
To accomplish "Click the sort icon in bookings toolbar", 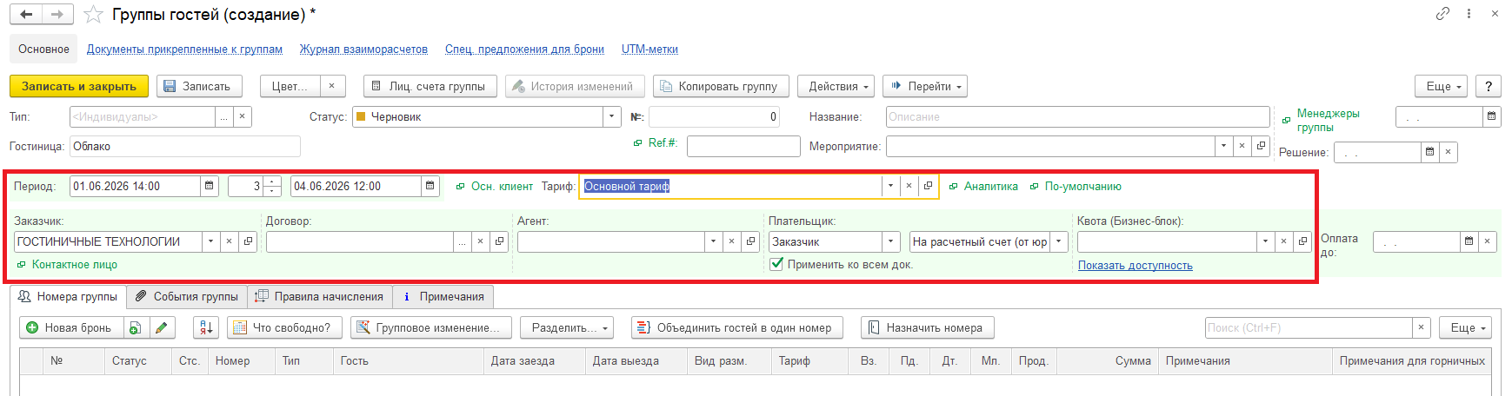I will click(x=206, y=327).
